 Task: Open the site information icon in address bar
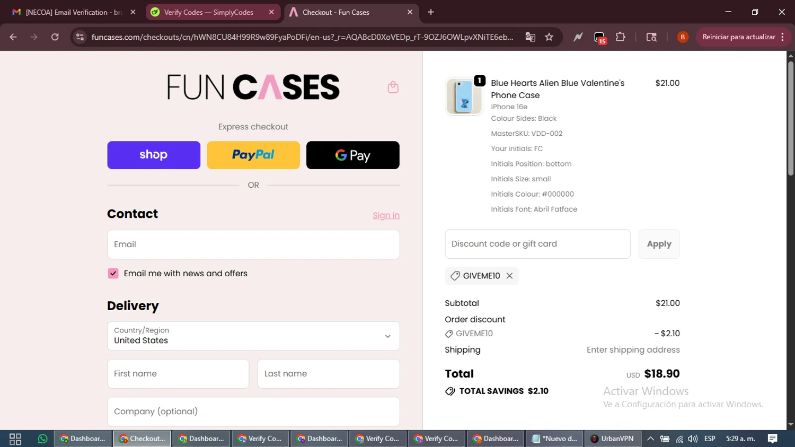[x=80, y=37]
